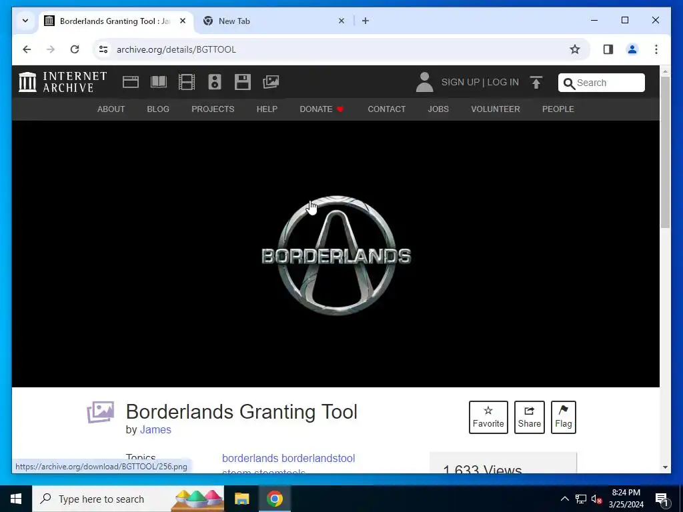The width and height of the screenshot is (683, 512).
Task: Open the HELP menu item
Action: pyautogui.click(x=267, y=109)
